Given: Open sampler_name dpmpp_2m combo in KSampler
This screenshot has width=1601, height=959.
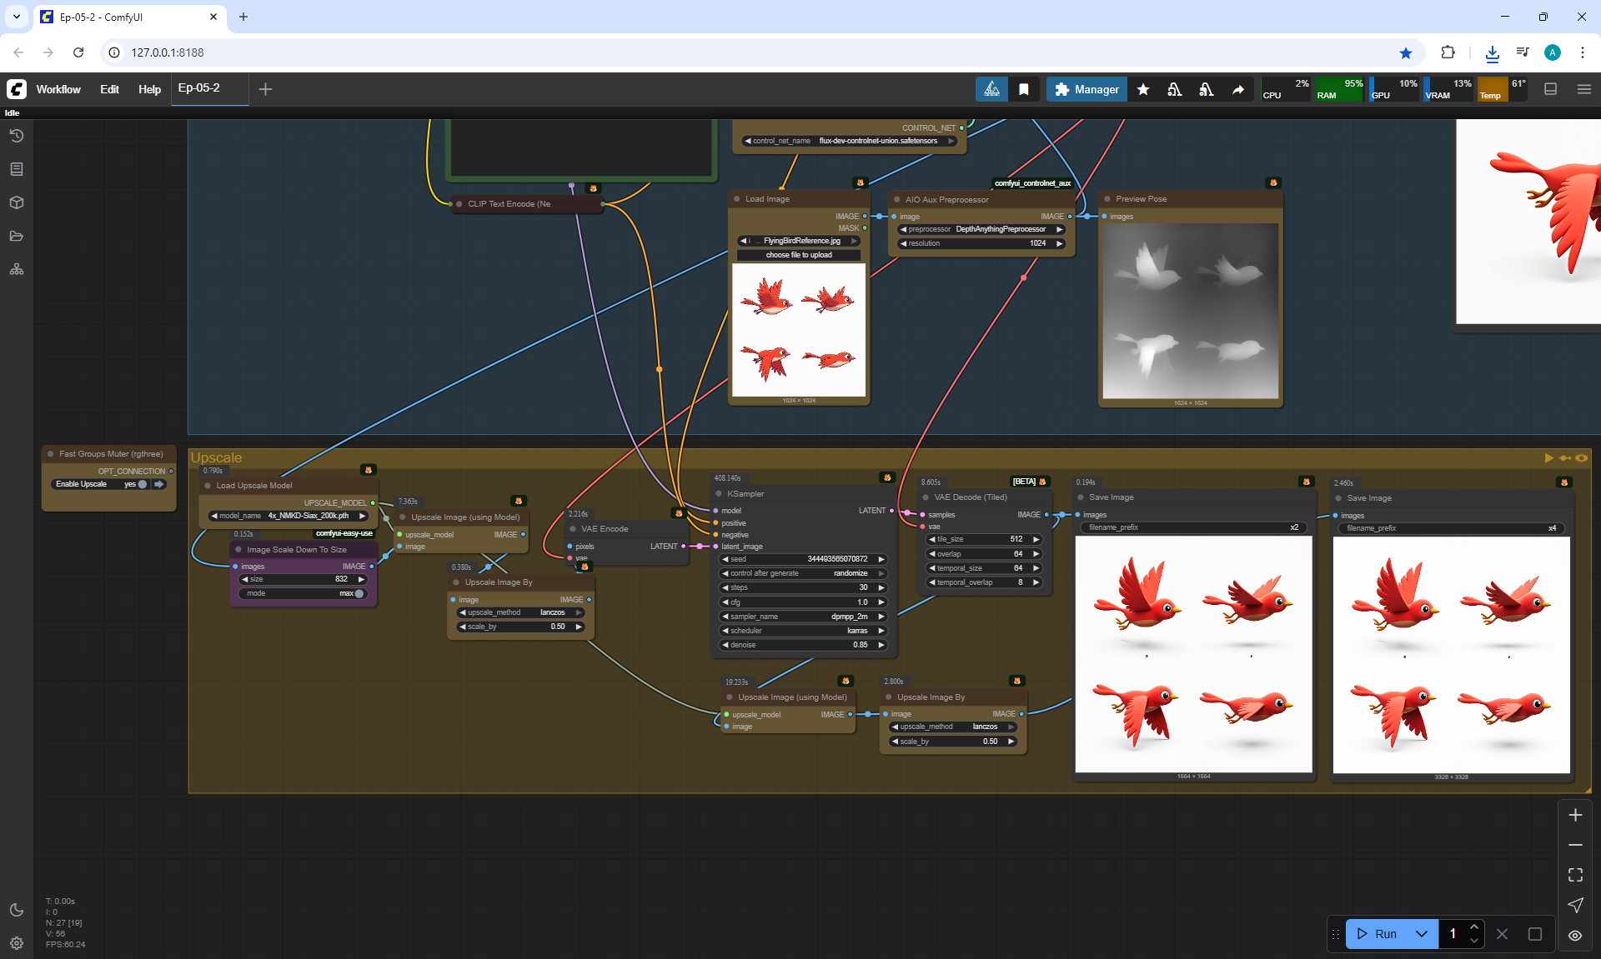Looking at the screenshot, I should click(x=802, y=617).
